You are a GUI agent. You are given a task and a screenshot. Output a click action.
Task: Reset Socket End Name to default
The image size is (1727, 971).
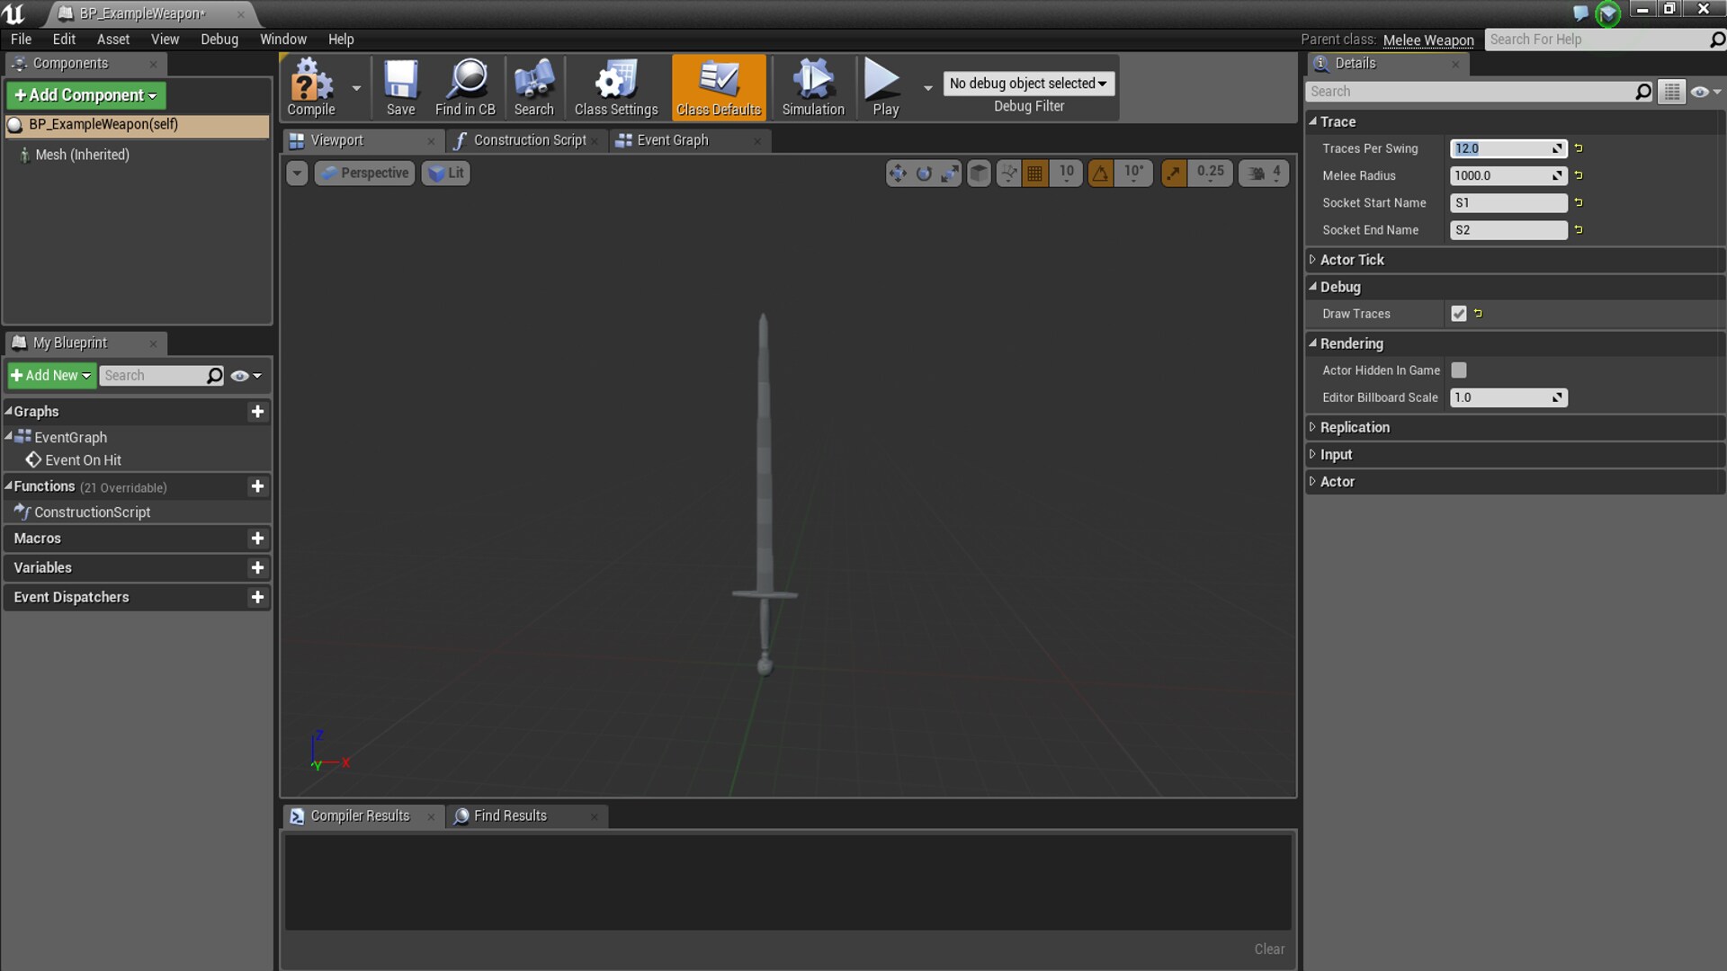[x=1579, y=229]
